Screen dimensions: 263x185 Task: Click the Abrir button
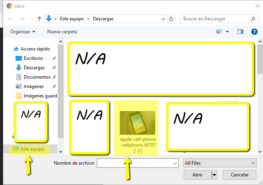197,174
